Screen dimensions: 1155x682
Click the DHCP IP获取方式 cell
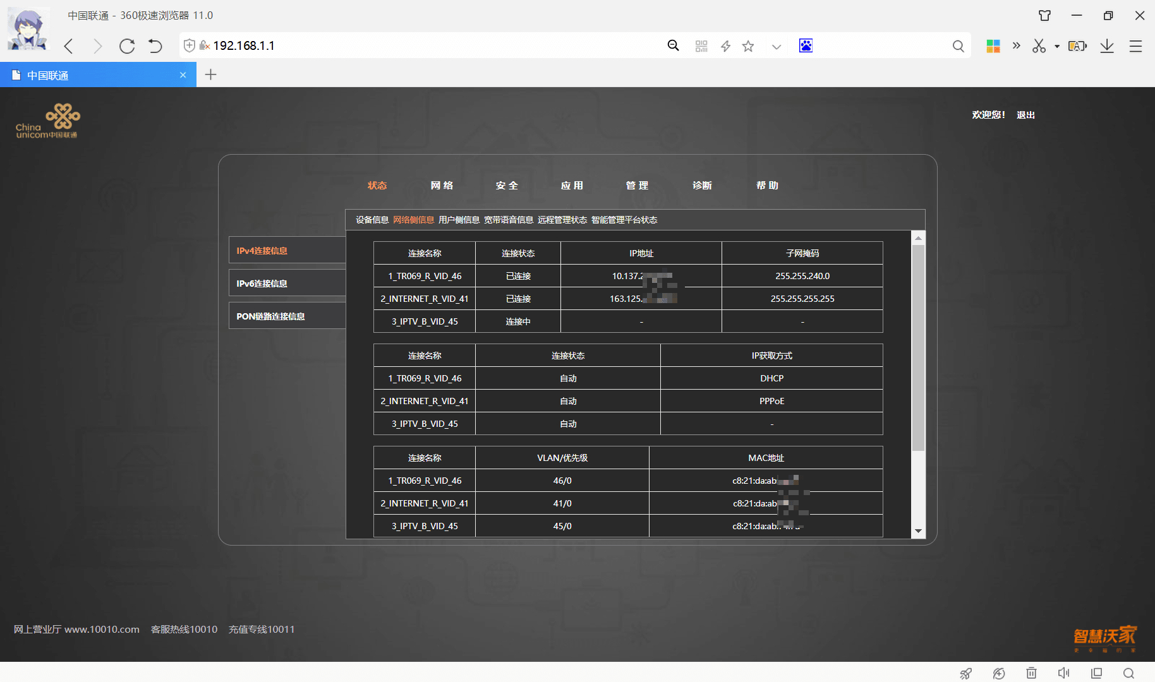(x=771, y=378)
